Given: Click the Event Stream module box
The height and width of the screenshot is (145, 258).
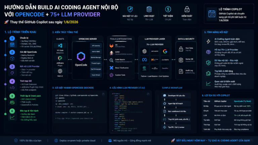Looking at the screenshot, I should click(96, 75).
